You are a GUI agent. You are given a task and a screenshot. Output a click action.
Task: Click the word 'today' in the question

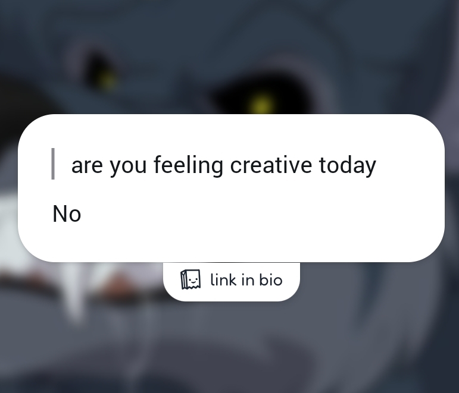[x=348, y=165]
